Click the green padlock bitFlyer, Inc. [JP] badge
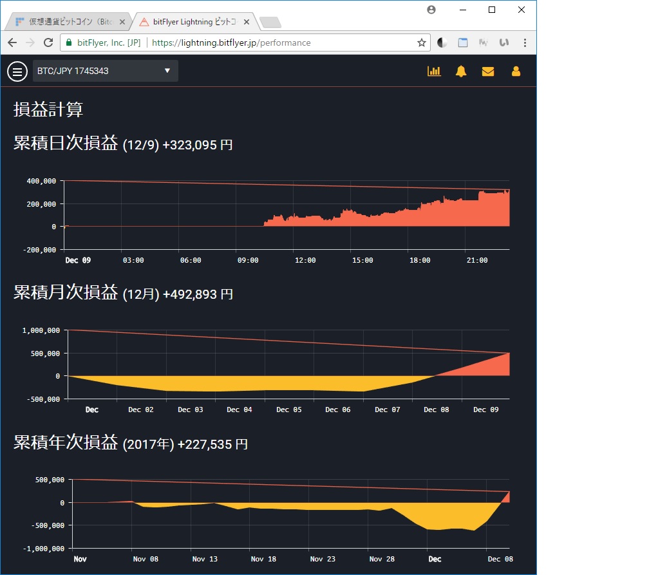 (x=104, y=42)
